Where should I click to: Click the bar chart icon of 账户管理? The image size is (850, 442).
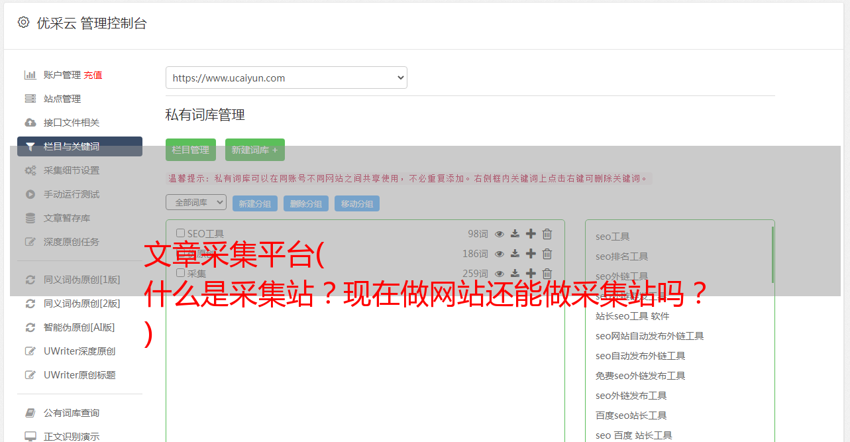(x=30, y=75)
